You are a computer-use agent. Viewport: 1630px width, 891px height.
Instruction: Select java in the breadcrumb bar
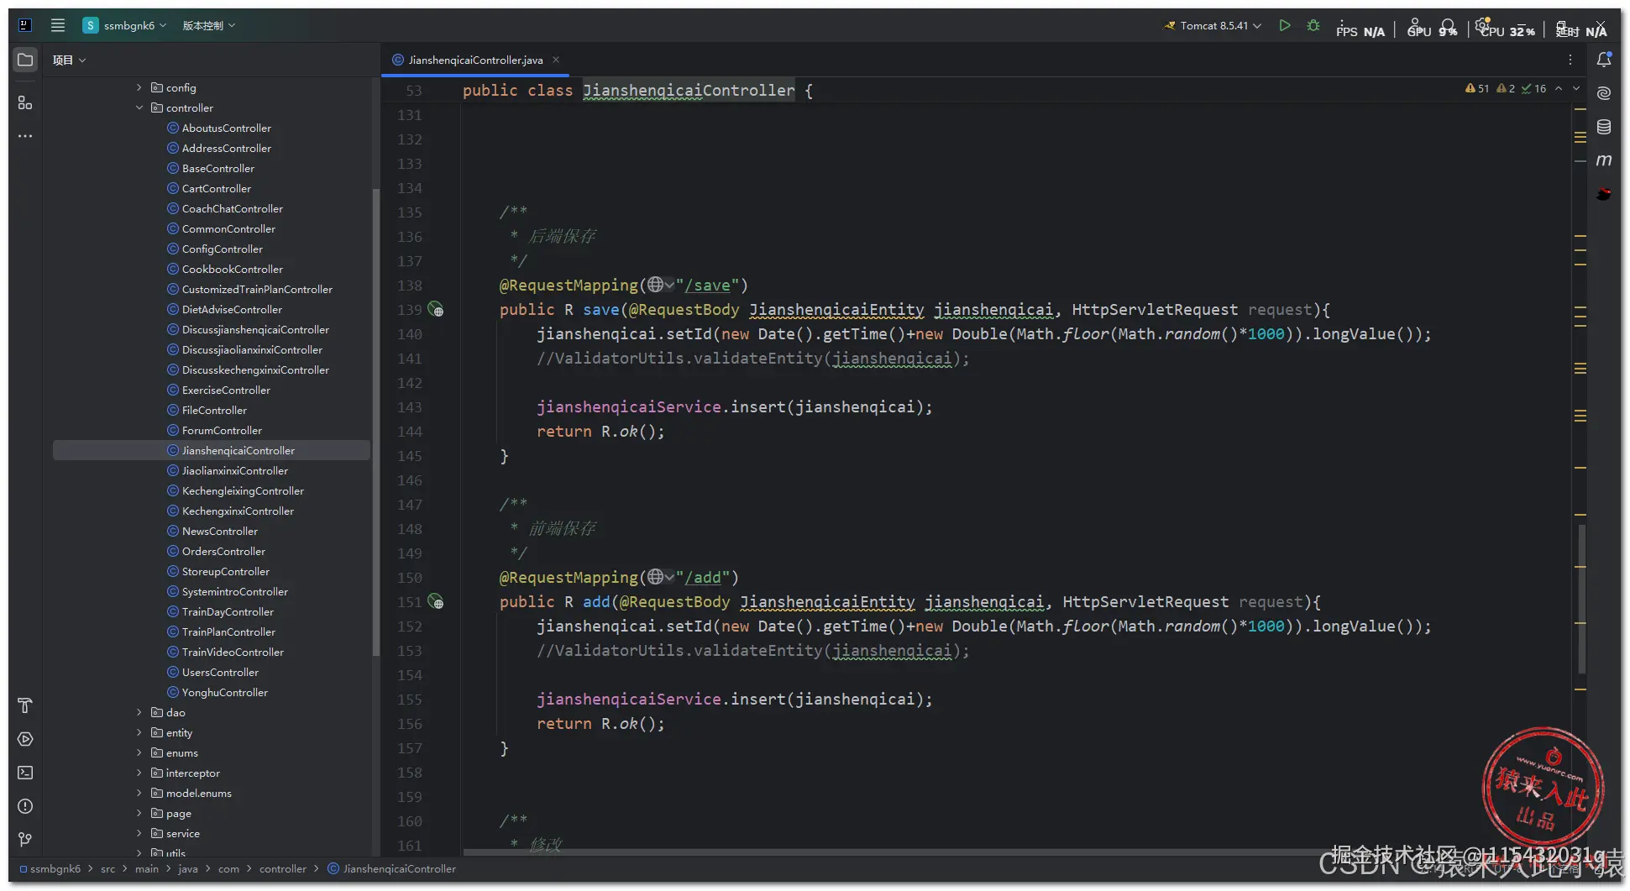188,868
